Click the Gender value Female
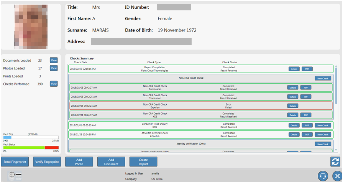The height and width of the screenshot is (183, 343). tap(165, 18)
